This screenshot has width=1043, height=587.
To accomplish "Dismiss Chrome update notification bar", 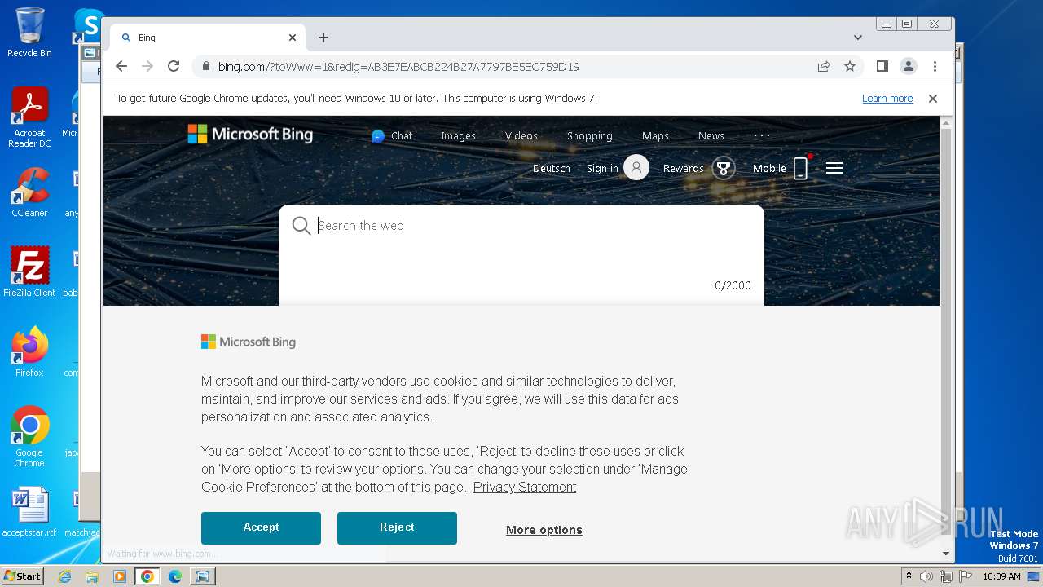I will 933,99.
